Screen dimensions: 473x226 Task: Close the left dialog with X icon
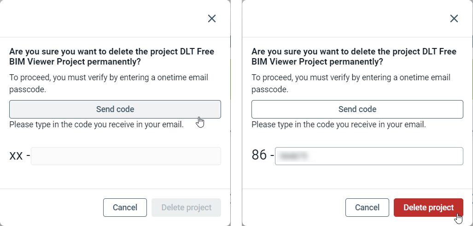click(x=212, y=18)
